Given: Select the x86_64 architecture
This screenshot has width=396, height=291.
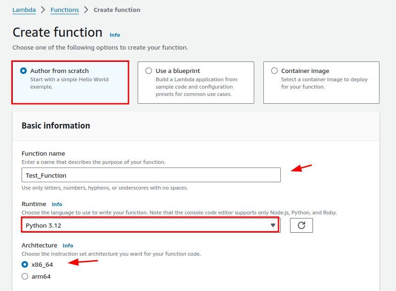Looking at the screenshot, I should (24, 265).
